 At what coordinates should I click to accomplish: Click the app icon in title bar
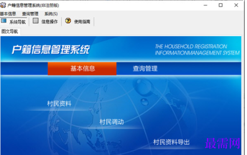(3, 5)
